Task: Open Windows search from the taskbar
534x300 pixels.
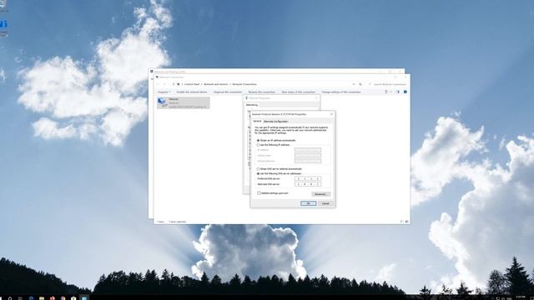Action: click(10, 298)
